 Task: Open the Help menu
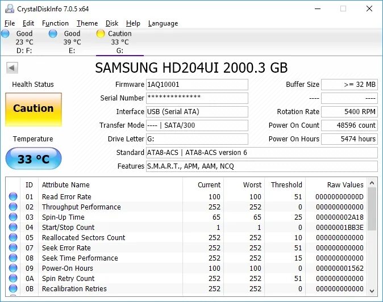tap(133, 23)
